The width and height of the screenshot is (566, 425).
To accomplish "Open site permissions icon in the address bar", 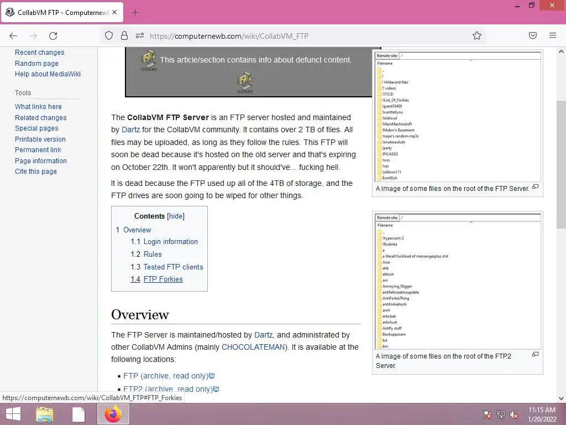I will pos(140,35).
